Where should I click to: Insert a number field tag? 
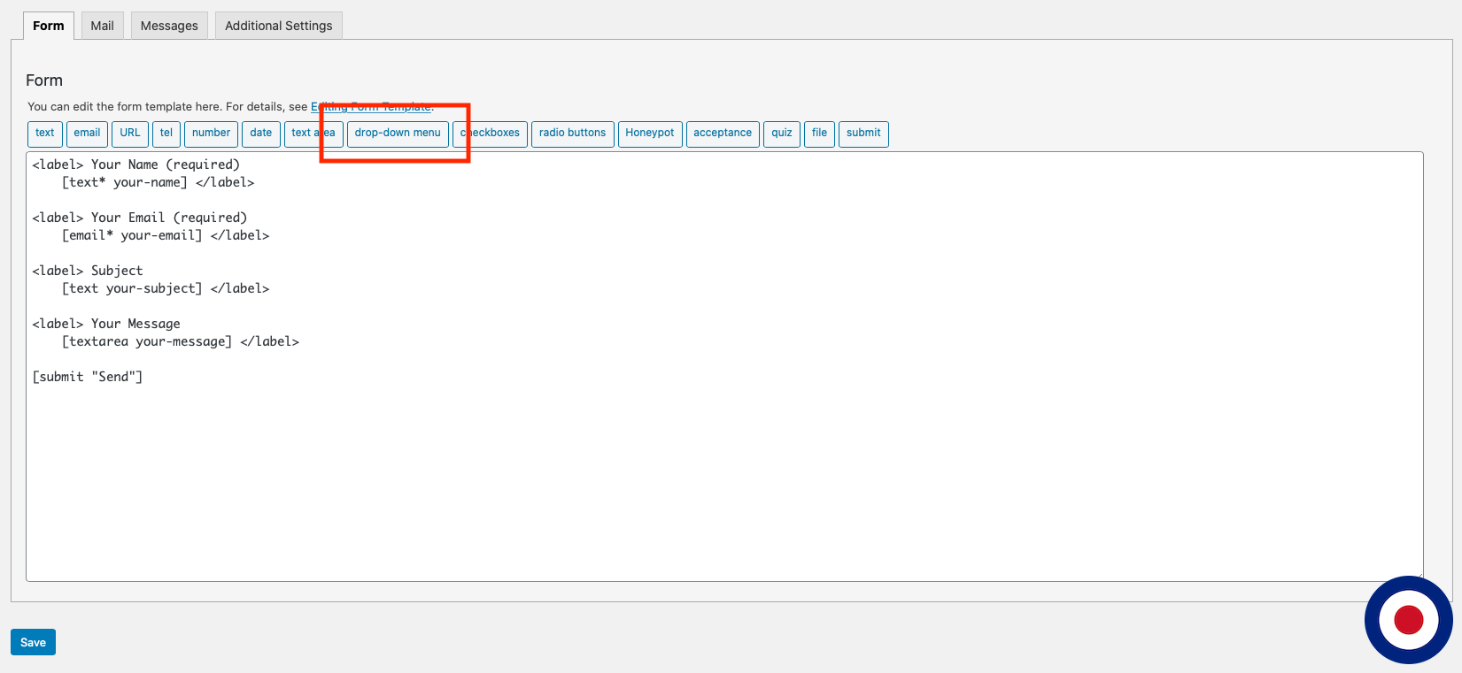tap(211, 134)
